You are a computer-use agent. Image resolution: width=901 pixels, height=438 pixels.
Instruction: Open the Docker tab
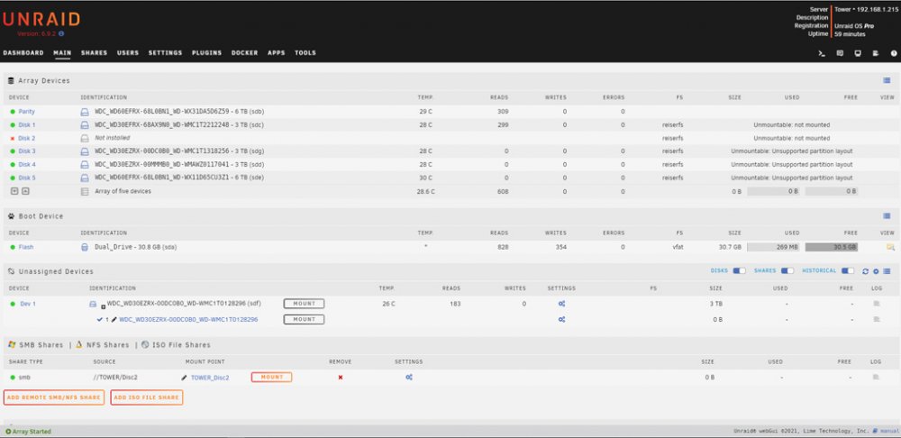click(245, 53)
